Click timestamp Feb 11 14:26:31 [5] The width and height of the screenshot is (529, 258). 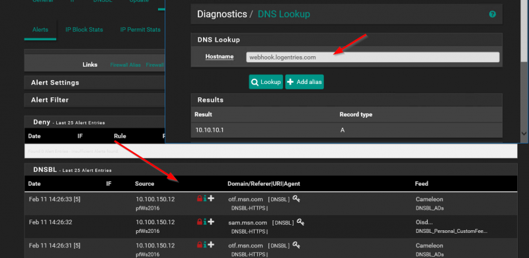(55, 245)
